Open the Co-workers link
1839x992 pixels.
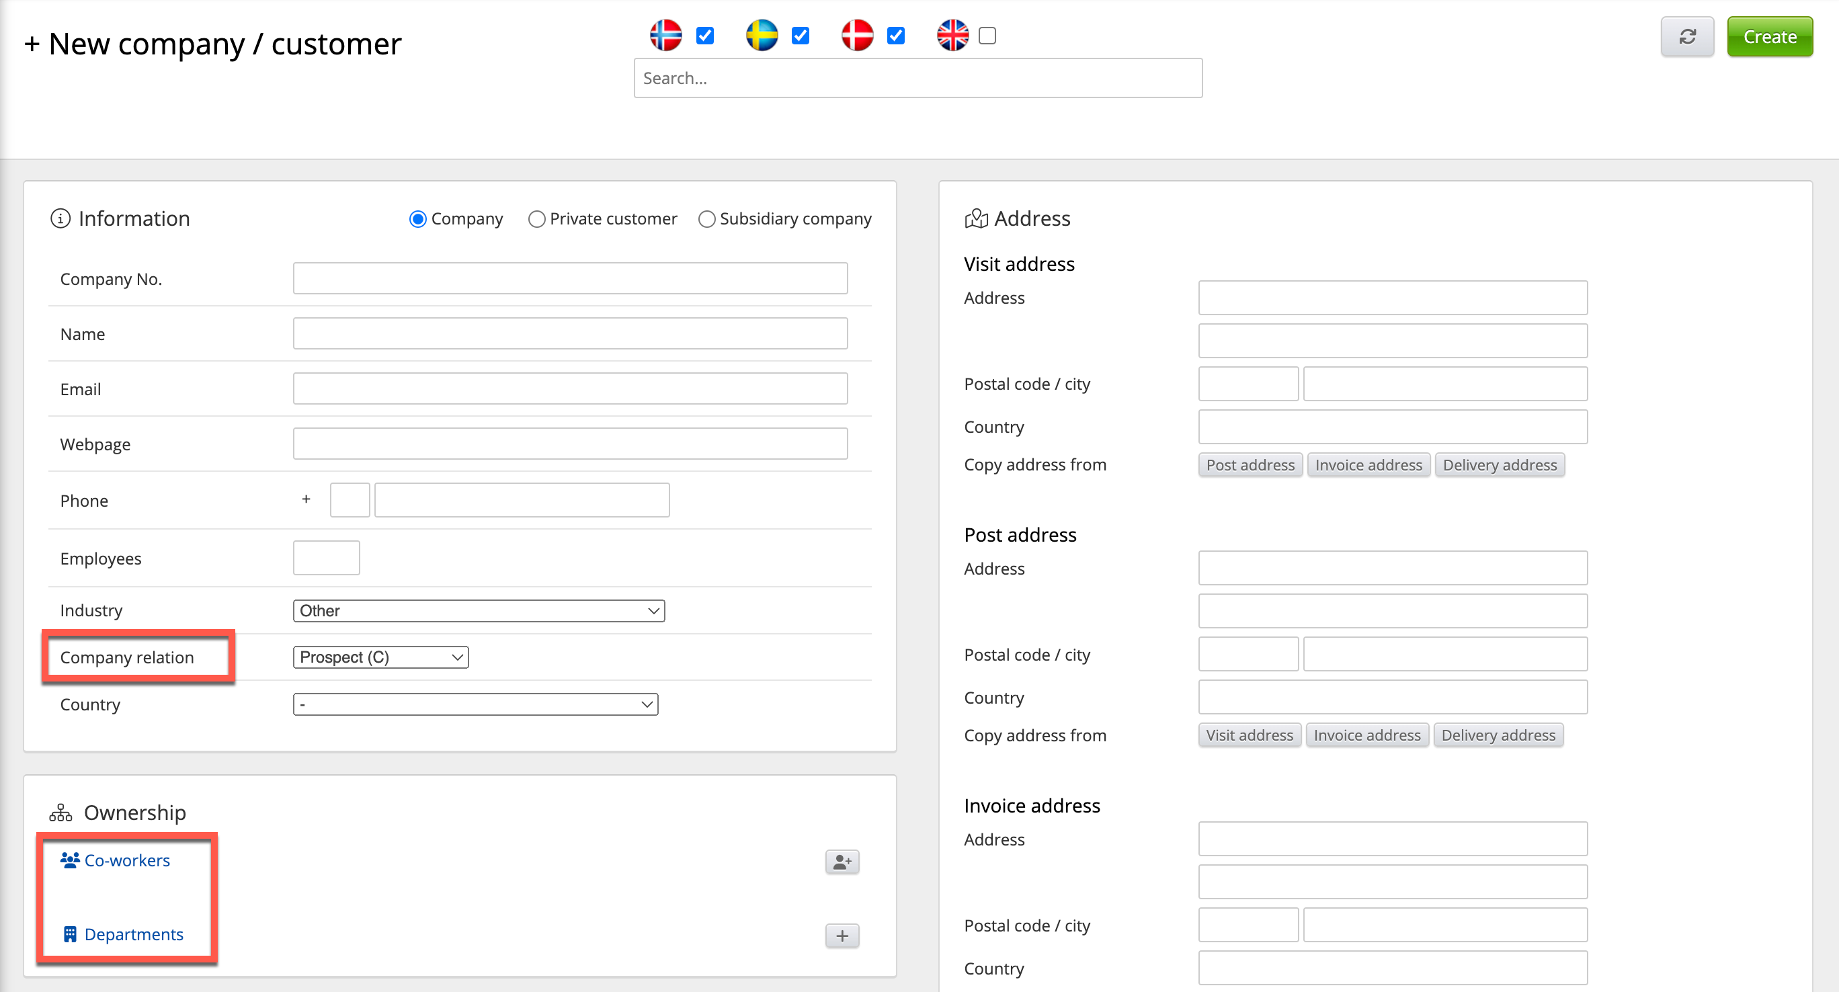(126, 861)
